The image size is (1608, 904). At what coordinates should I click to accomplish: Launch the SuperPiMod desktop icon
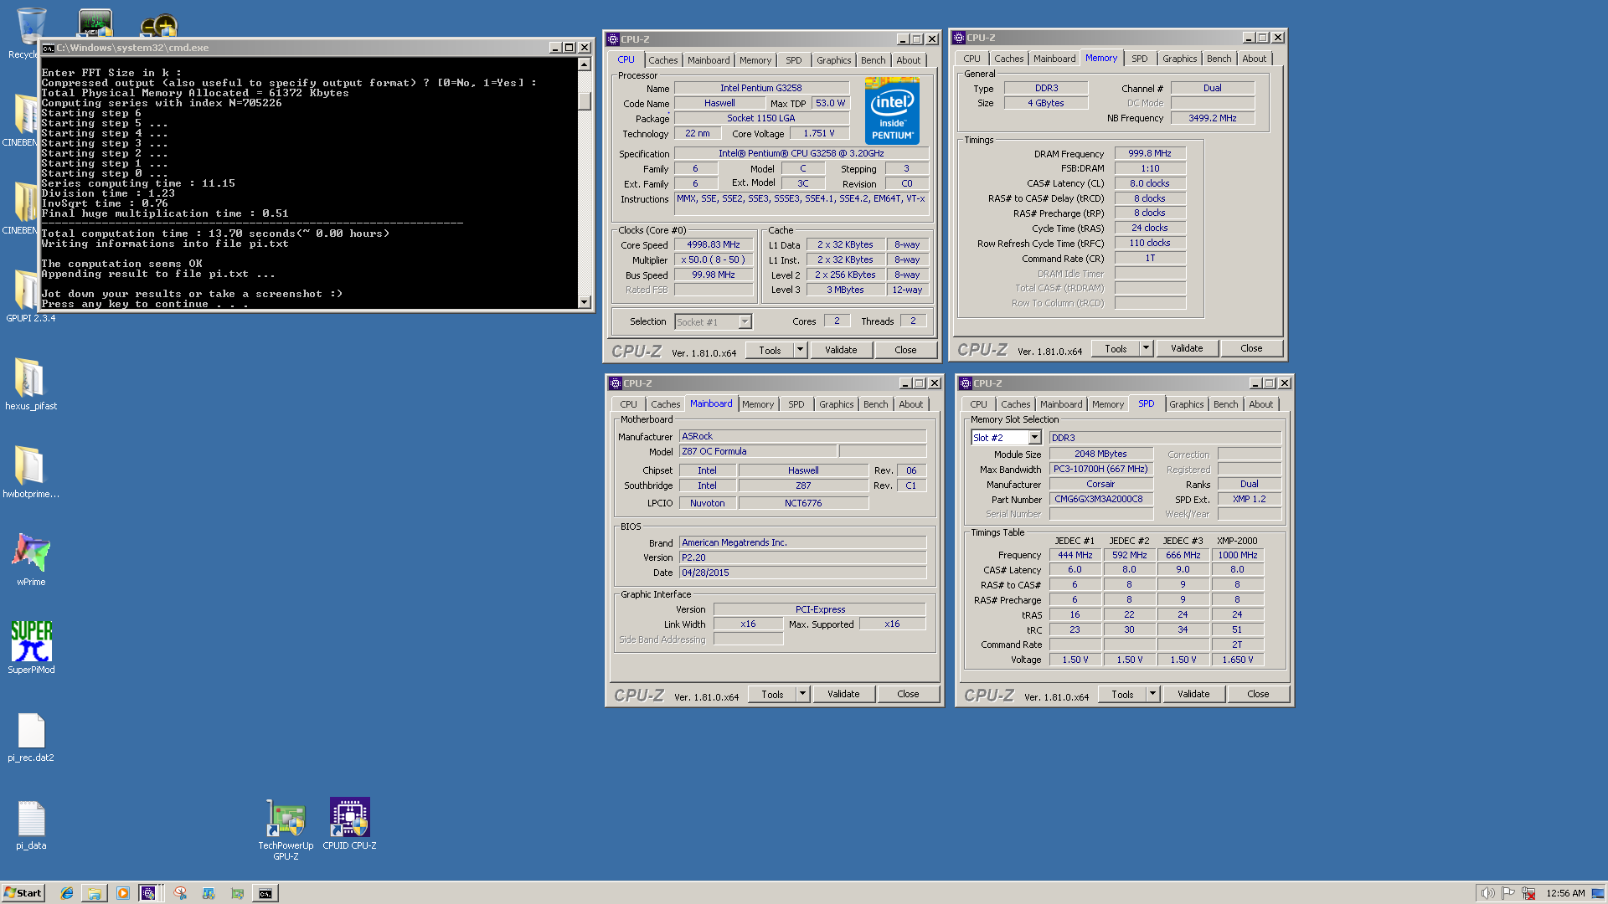tap(31, 647)
